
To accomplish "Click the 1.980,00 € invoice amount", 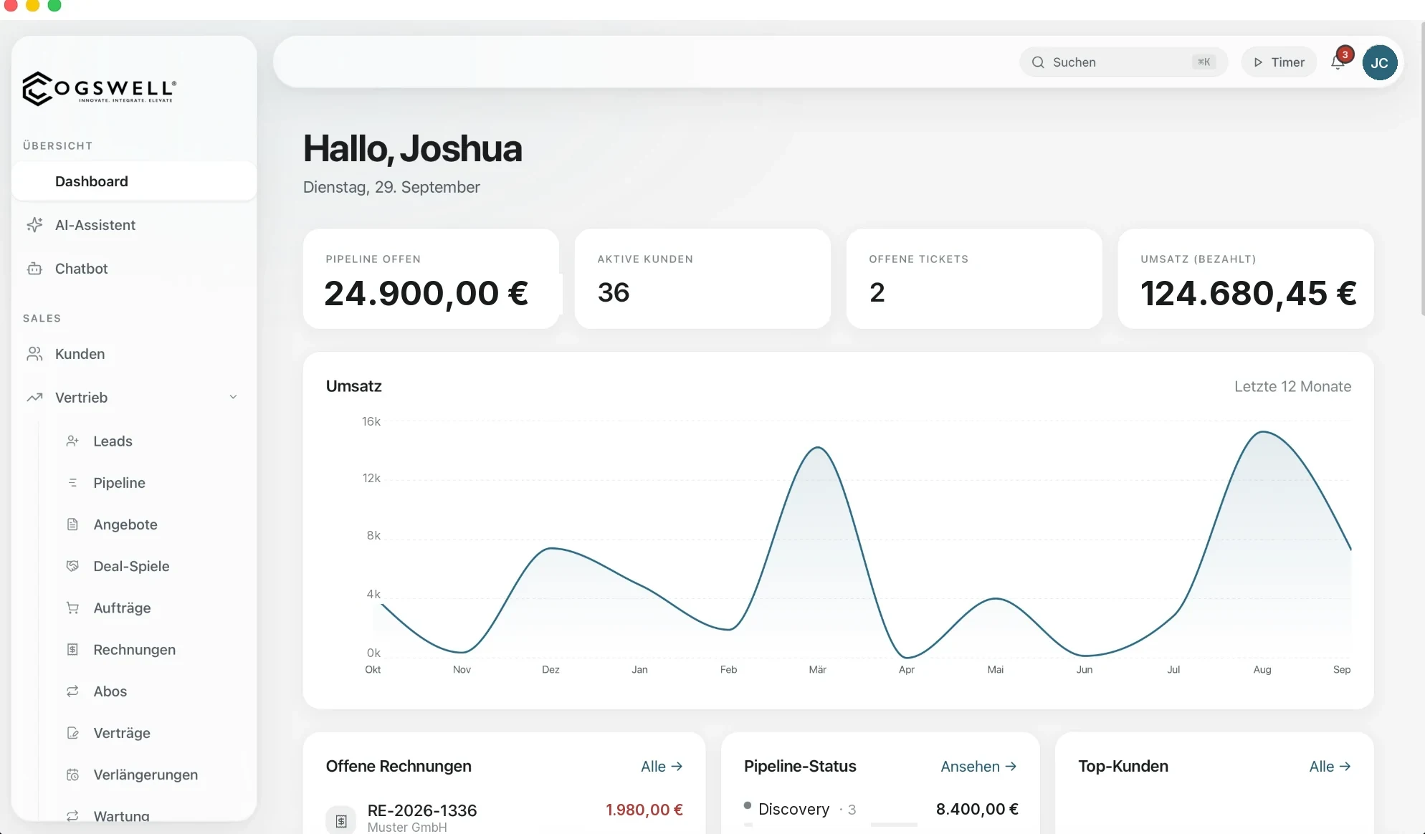I will [644, 810].
